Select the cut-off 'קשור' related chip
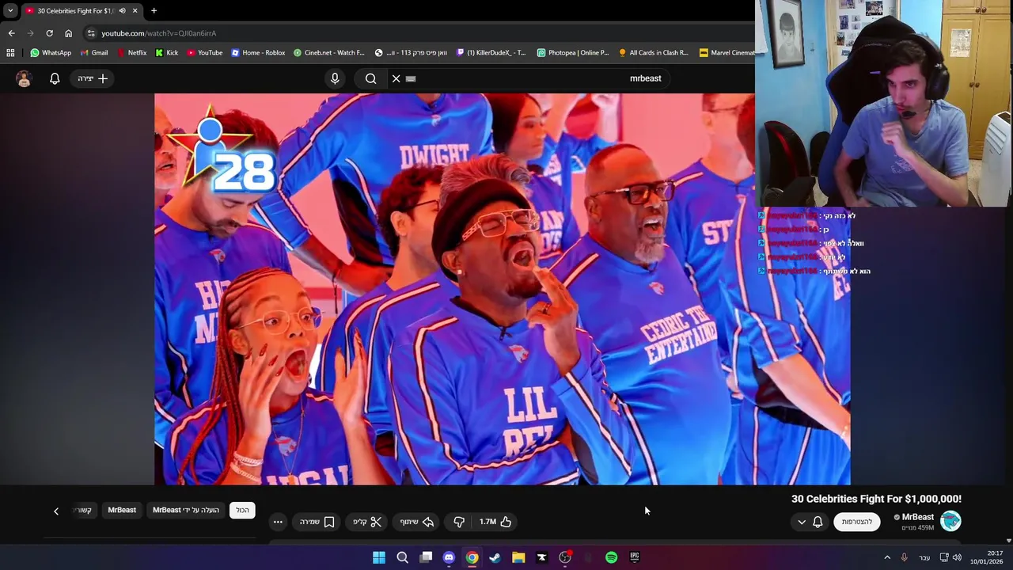 pyautogui.click(x=83, y=510)
